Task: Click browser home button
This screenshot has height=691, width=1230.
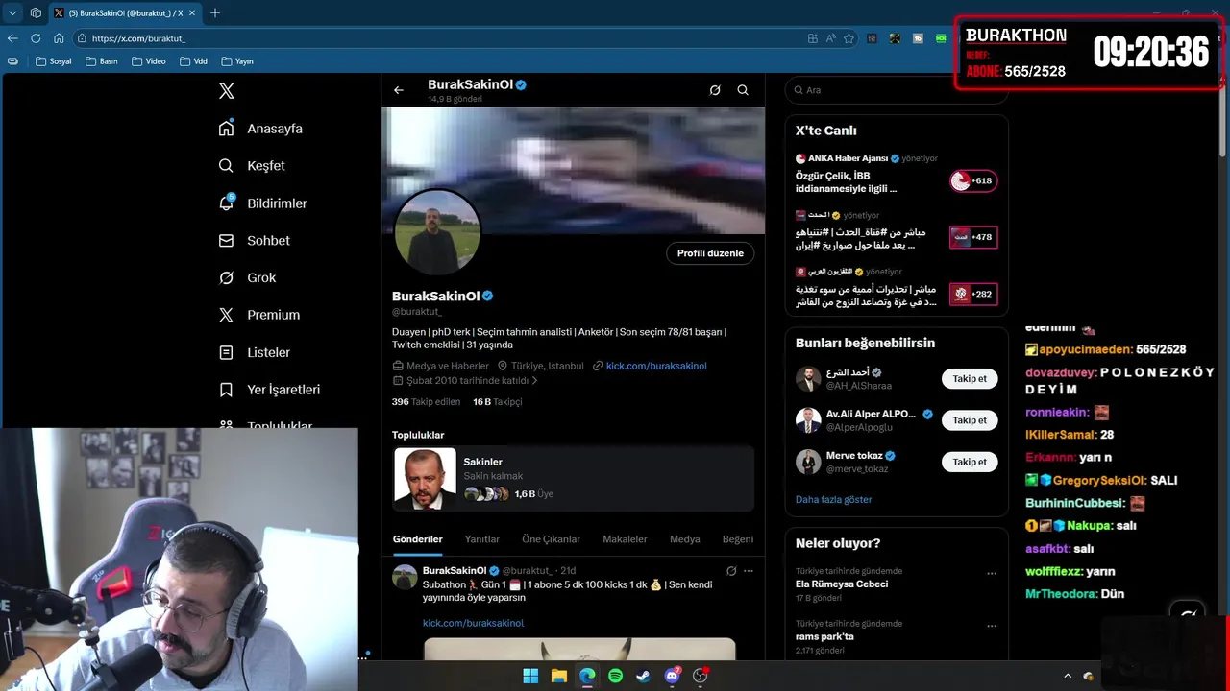Action: point(59,38)
